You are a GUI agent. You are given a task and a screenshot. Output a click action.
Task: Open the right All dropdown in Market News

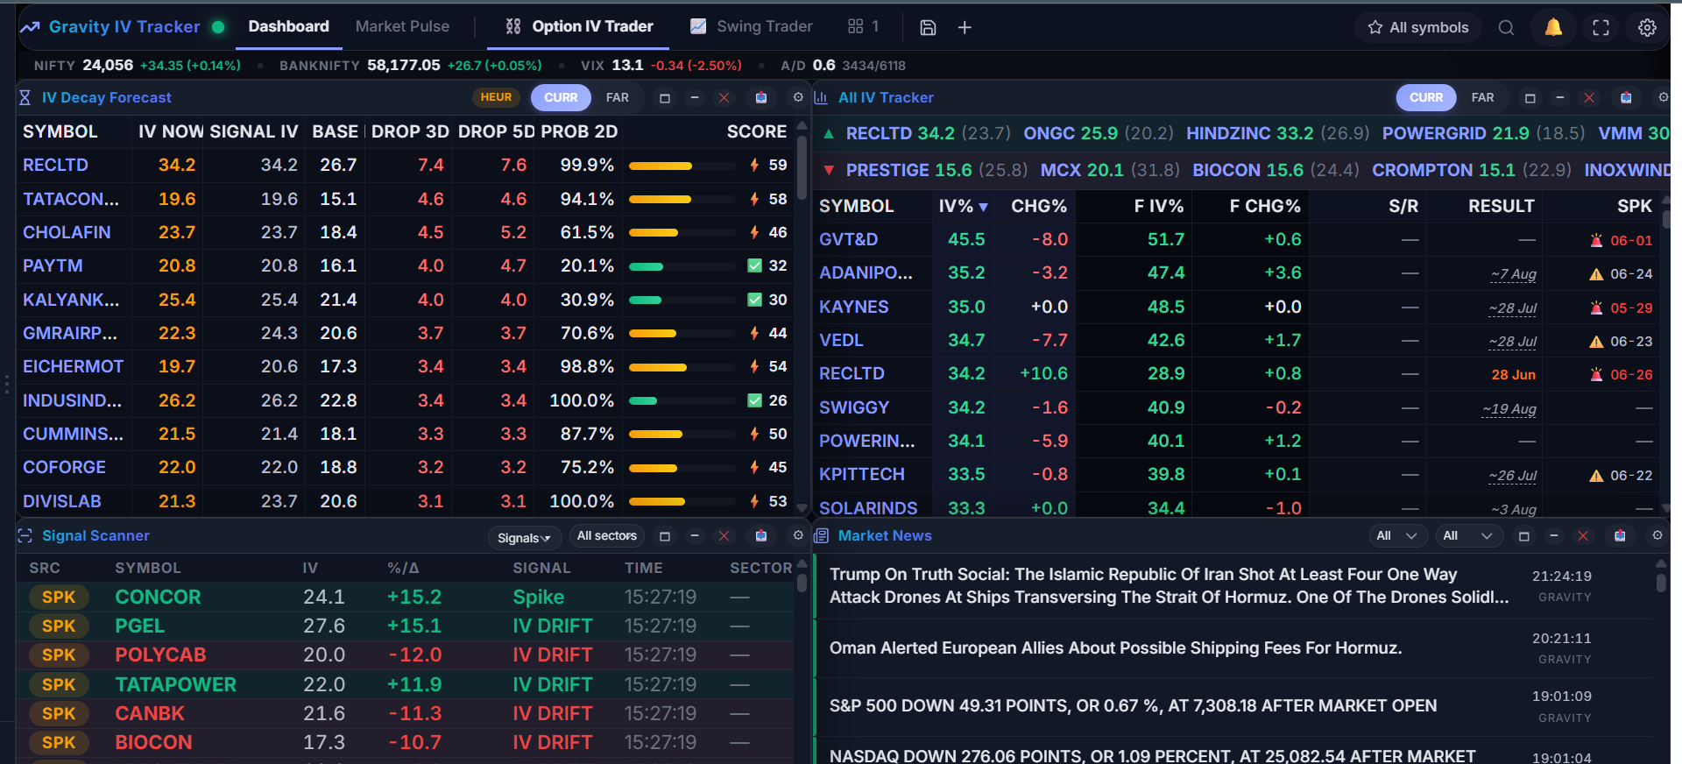pos(1468,535)
